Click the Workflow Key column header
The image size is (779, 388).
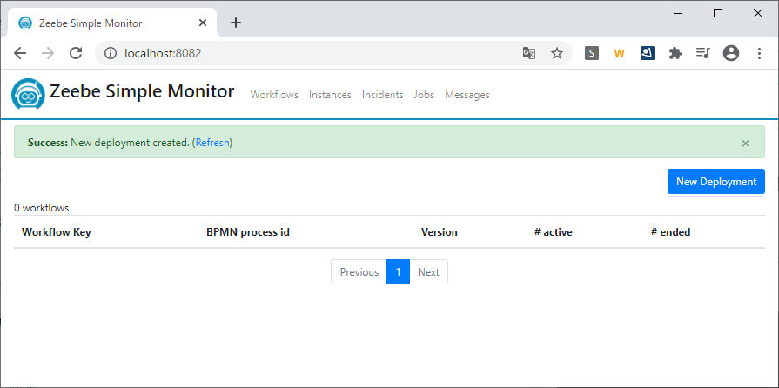click(x=57, y=232)
